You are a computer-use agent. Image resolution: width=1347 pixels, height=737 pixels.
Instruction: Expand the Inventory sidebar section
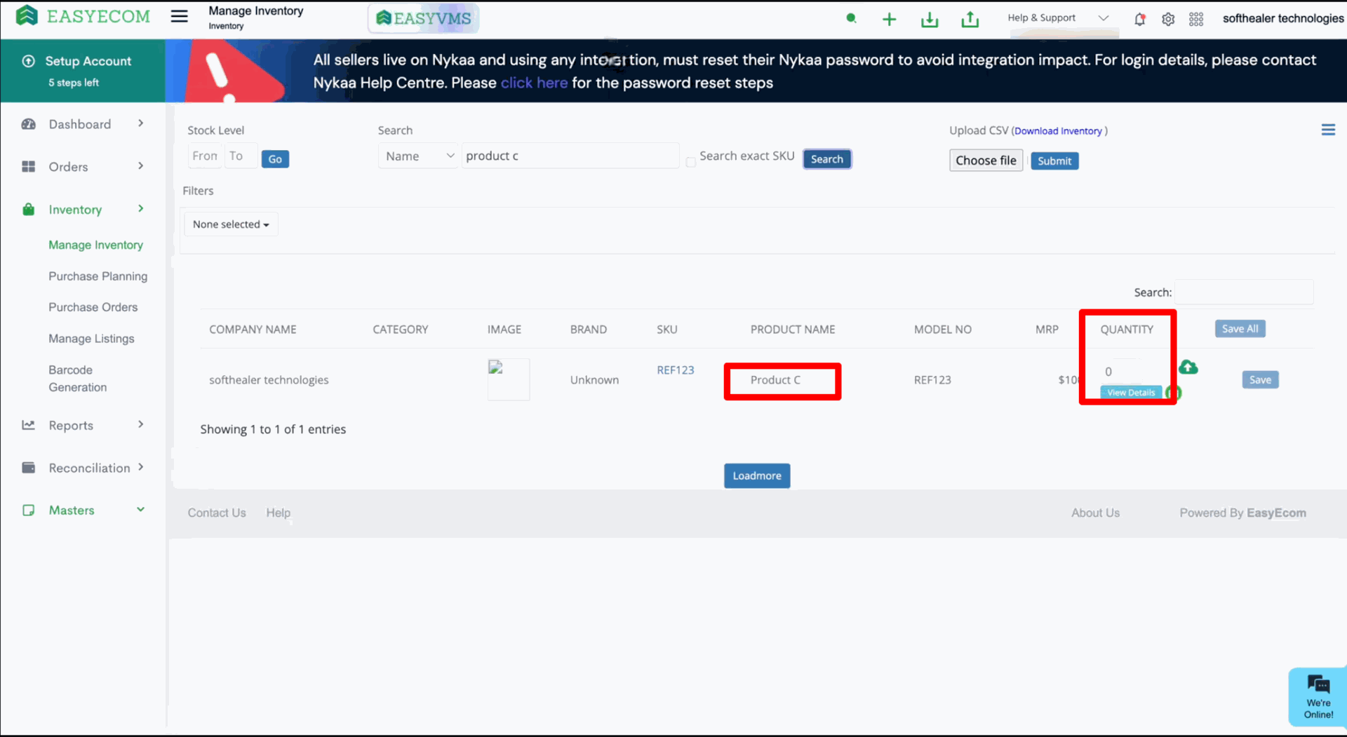[x=83, y=209]
